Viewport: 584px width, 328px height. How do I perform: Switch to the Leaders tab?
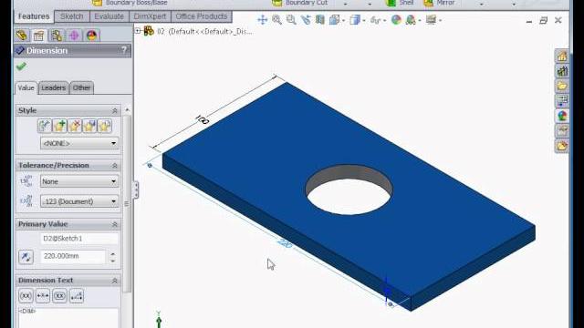(x=53, y=87)
